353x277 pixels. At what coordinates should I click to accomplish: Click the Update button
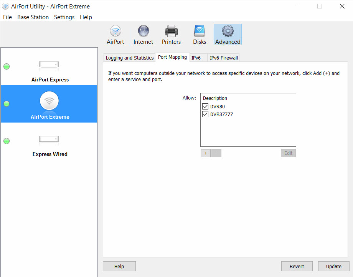point(333,266)
